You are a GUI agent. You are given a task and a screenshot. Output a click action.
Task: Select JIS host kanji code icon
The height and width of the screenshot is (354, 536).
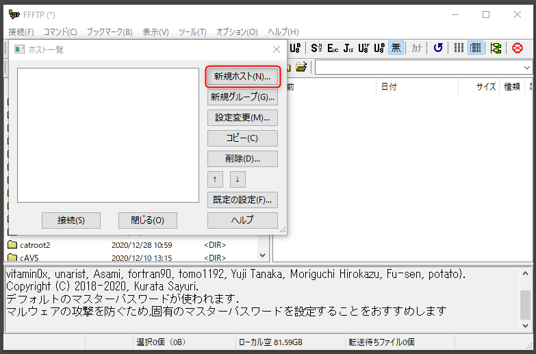(x=348, y=48)
